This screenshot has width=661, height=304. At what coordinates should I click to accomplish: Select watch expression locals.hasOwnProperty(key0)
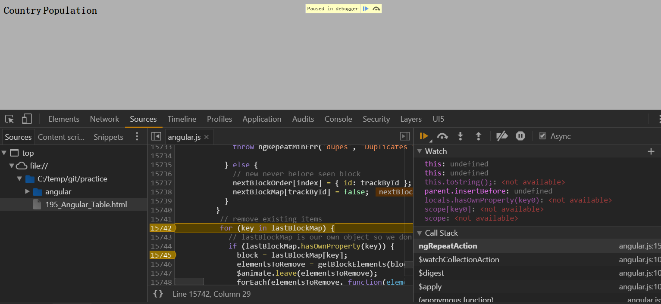[x=518, y=200]
